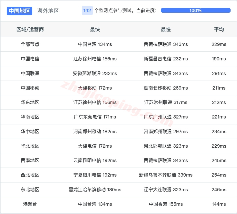237x214 pixels.
Task: Select the 西北地区 row label
Action: (30, 175)
